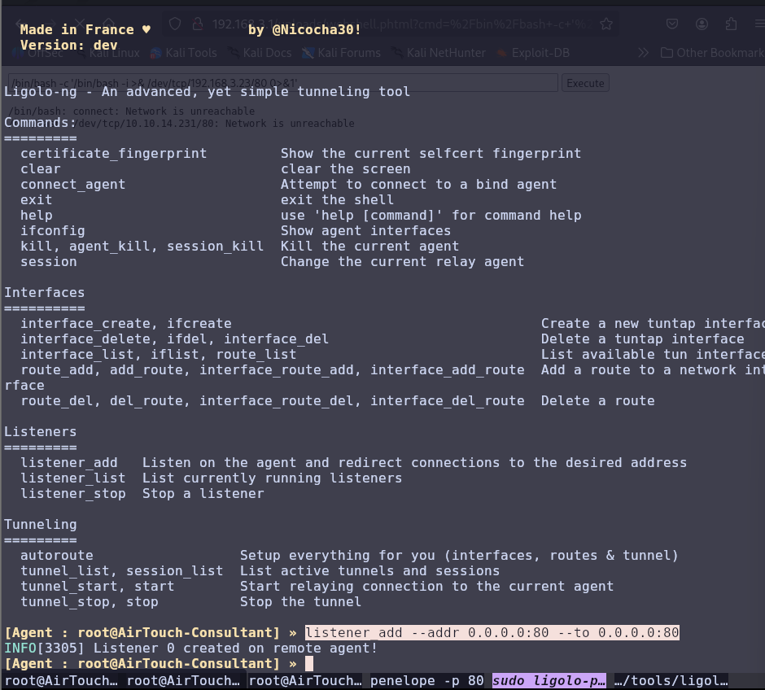Open the Exploit-DB bookmark
Screen dimensions: 765x690
pos(531,53)
